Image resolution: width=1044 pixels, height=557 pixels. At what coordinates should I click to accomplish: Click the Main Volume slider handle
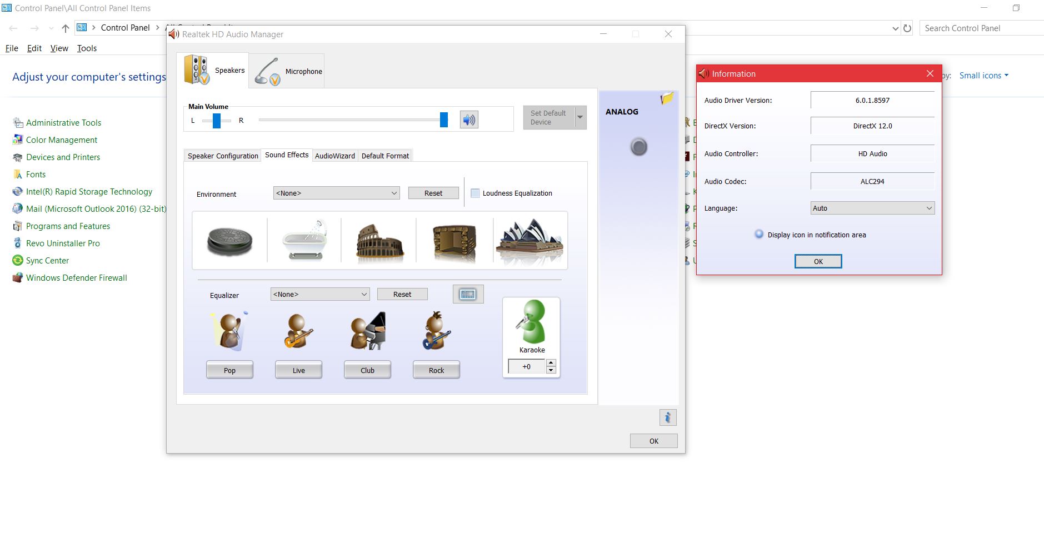(444, 120)
